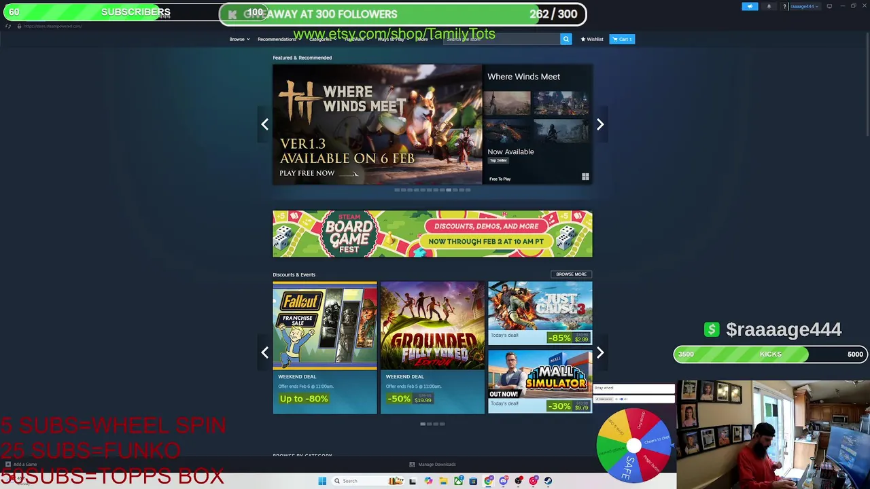Show next Discounts & Events page
Image resolution: width=870 pixels, height=489 pixels.
click(x=600, y=352)
